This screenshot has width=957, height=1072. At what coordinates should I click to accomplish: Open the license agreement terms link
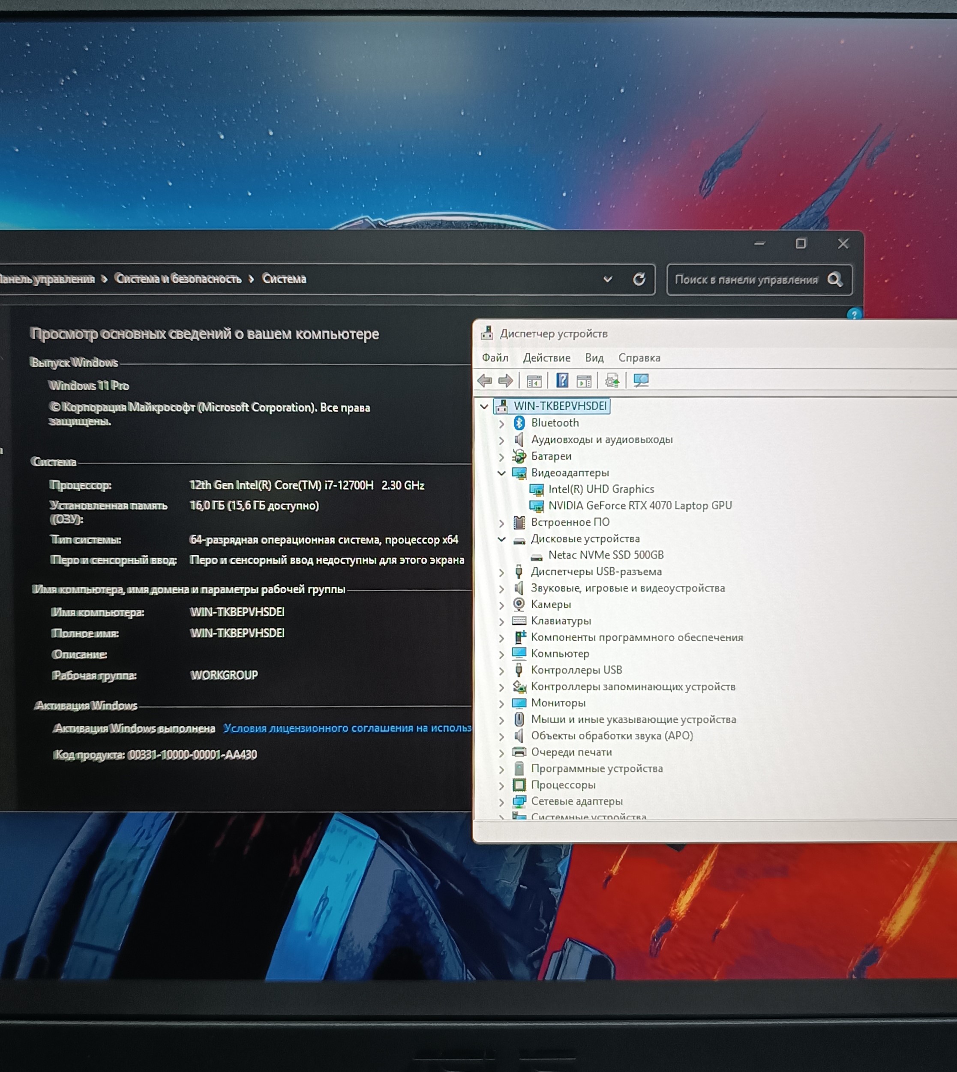click(347, 728)
